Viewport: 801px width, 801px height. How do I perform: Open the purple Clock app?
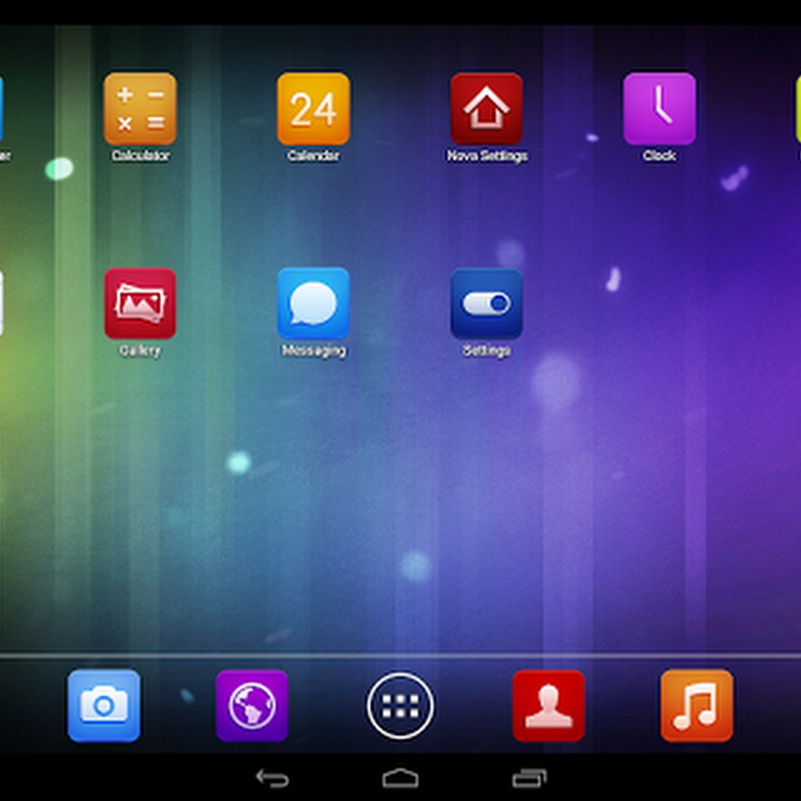pyautogui.click(x=659, y=109)
